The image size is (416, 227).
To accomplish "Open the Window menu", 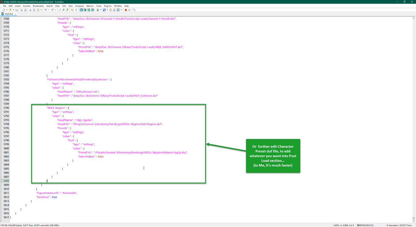I will point(118,6).
